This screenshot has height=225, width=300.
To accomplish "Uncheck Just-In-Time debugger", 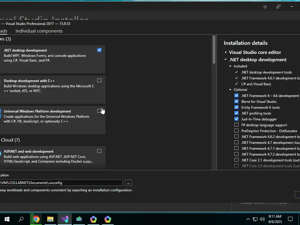I will (x=236, y=119).
